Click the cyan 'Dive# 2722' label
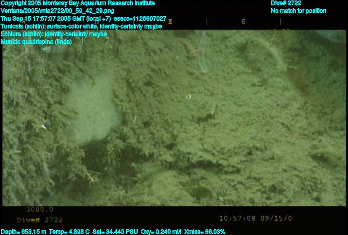The height and width of the screenshot is (235, 348). (286, 3)
